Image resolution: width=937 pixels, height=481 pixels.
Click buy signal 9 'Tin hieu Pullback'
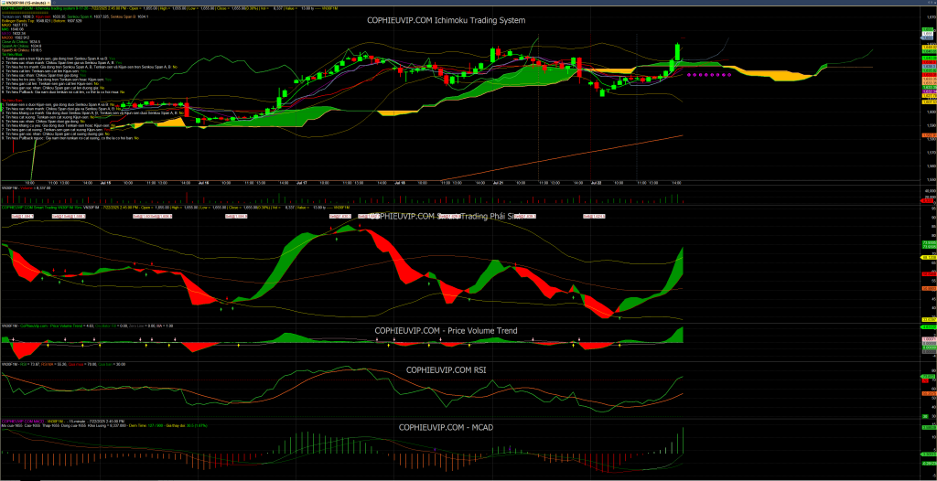[x=63, y=92]
